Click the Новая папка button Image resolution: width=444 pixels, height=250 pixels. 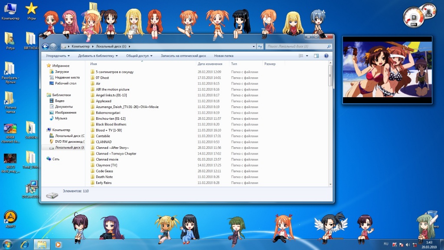[x=224, y=56]
